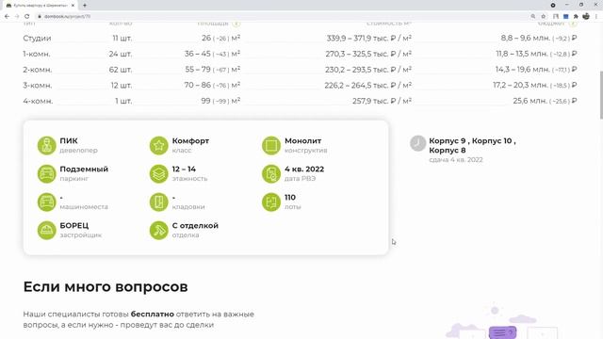This screenshot has width=603, height=339.
Task: Click the 1-комн. row label
Action: [37, 54]
